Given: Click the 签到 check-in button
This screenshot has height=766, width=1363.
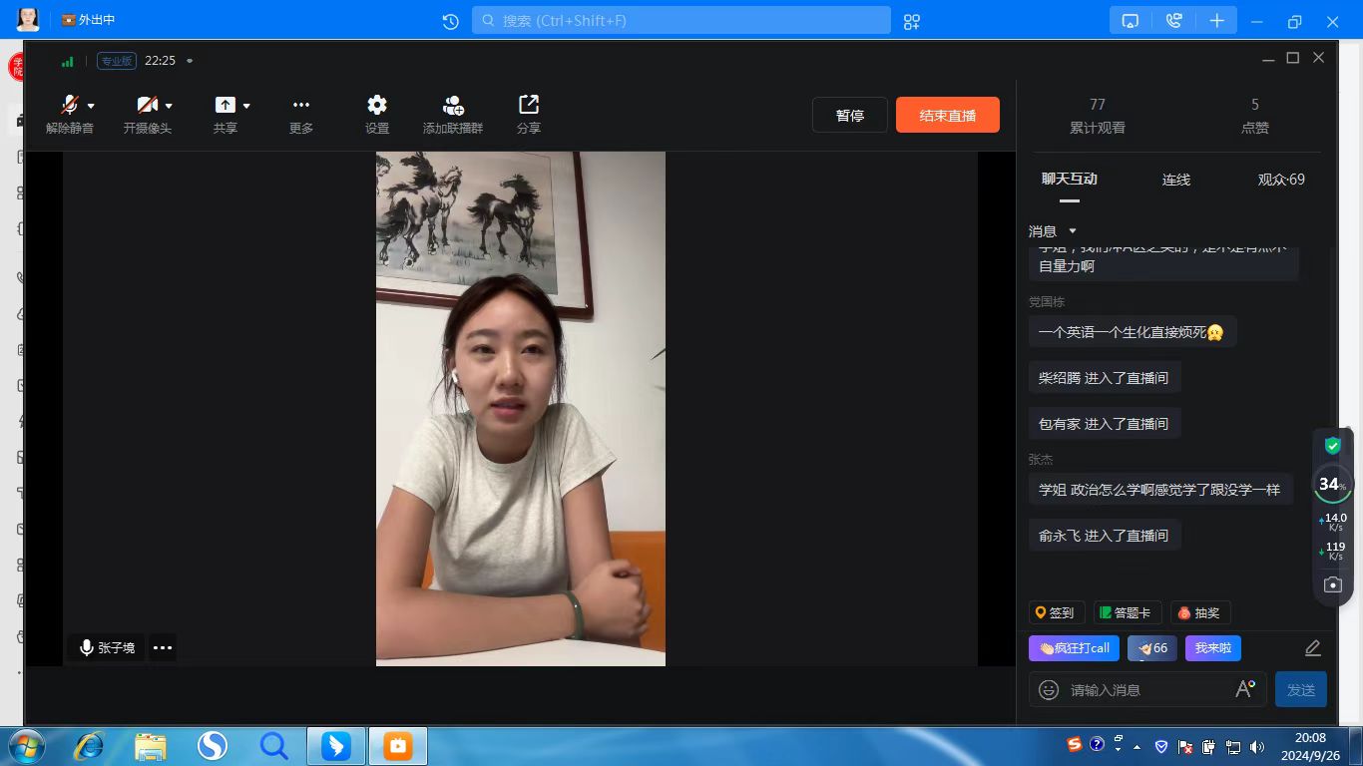Looking at the screenshot, I should pos(1056,612).
